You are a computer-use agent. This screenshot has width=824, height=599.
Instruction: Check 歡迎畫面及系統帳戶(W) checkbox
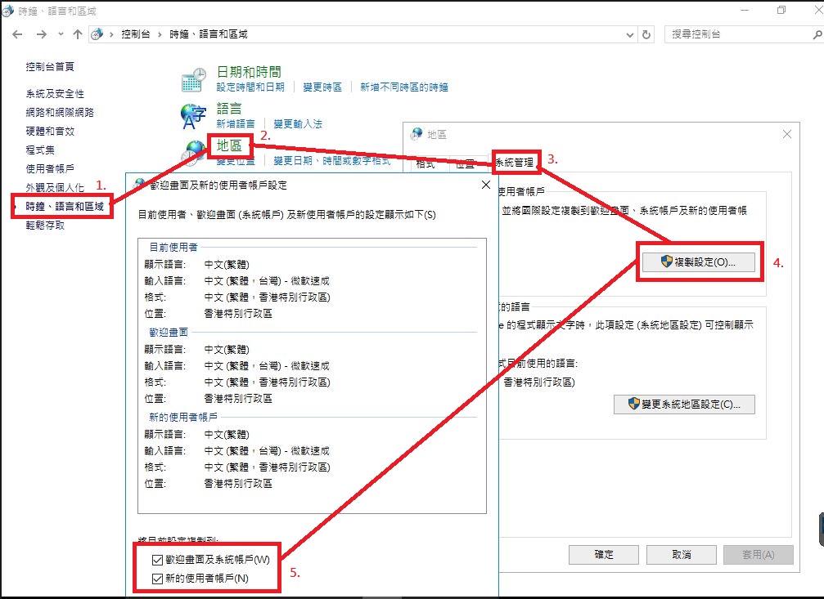157,560
